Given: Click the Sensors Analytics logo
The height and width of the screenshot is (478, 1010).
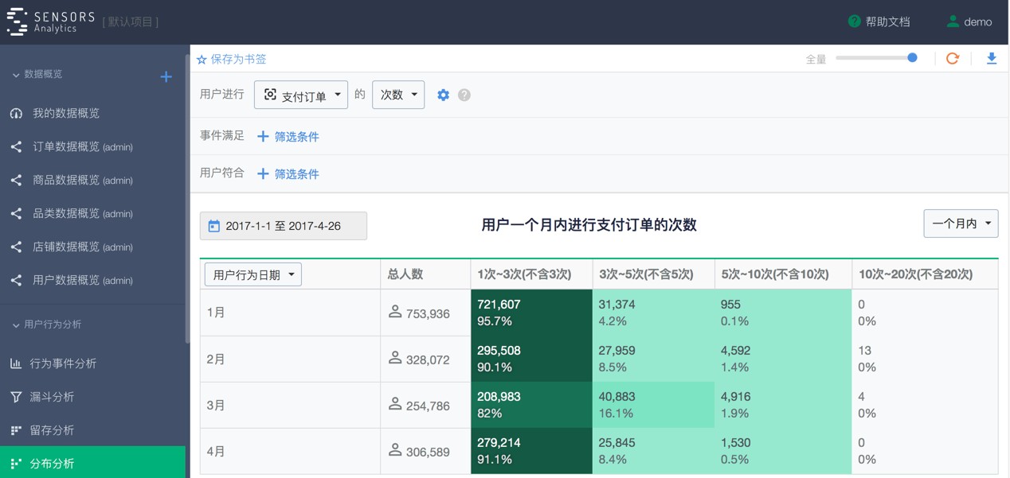Looking at the screenshot, I should 51,21.
